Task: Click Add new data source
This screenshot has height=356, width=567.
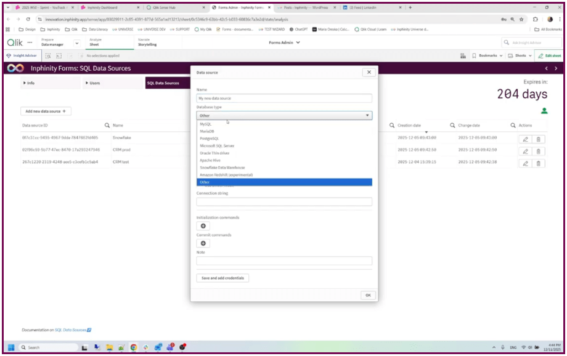Action: coord(46,111)
